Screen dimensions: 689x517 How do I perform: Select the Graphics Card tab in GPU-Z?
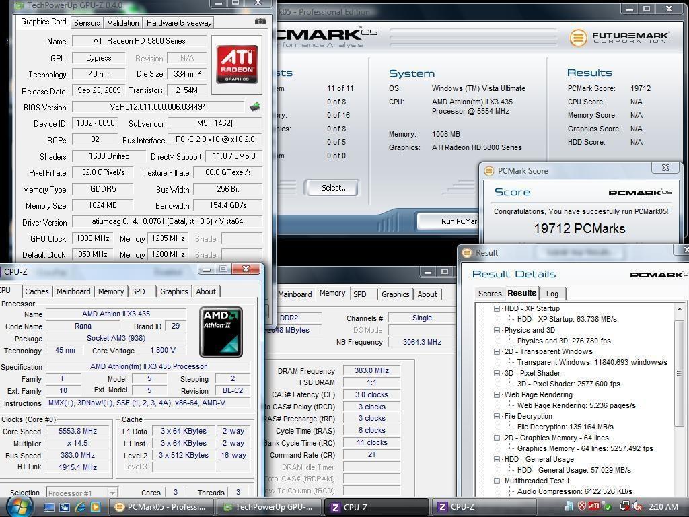click(x=43, y=22)
